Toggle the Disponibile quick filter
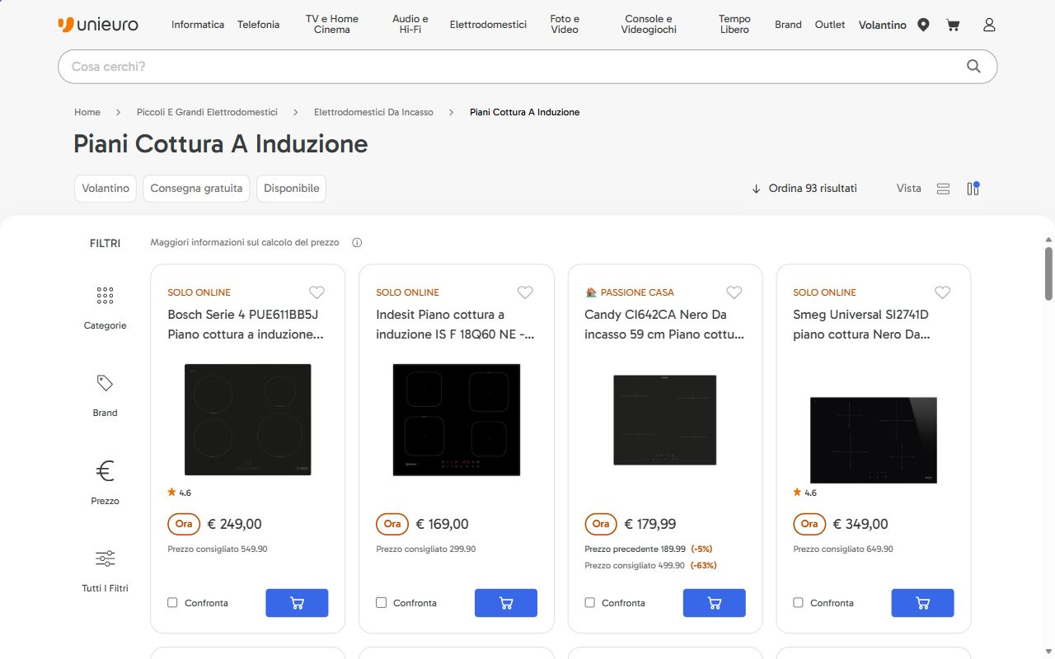 click(x=291, y=188)
